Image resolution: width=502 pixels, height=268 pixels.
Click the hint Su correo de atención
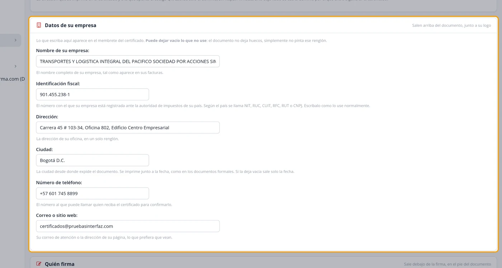104,237
